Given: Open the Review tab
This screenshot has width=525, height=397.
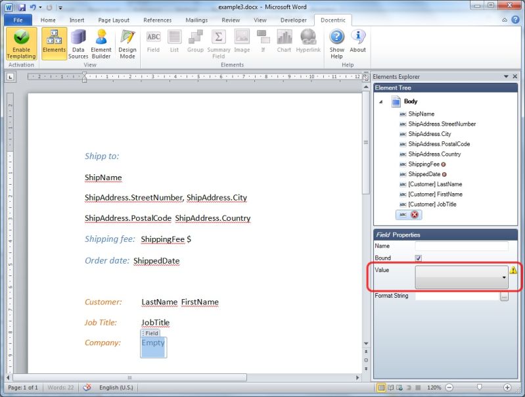Looking at the screenshot, I should pos(231,20).
